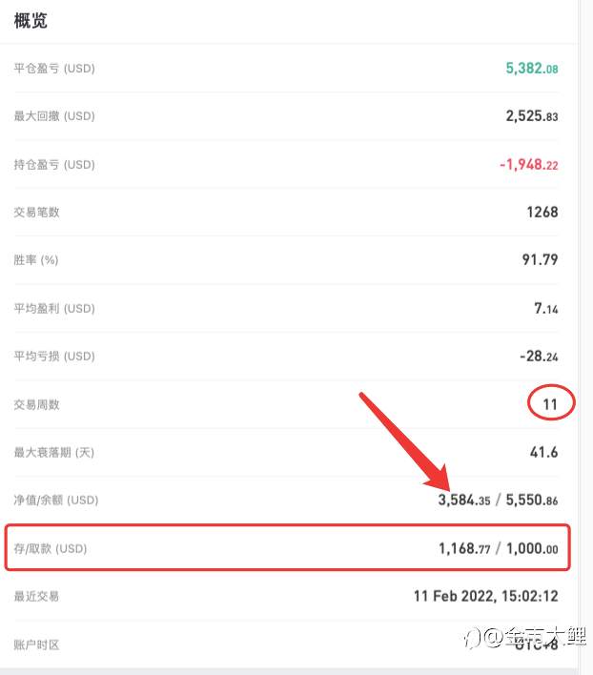The width and height of the screenshot is (593, 675).
Task: Click the 平均亏损 value -28.24
Action: 539,356
